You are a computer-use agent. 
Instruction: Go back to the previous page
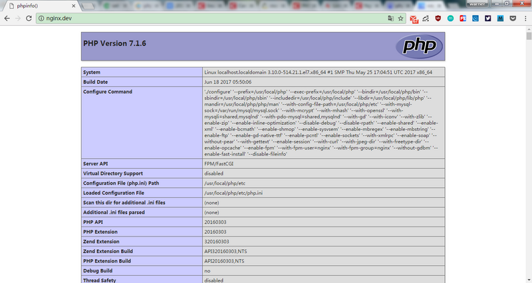coord(7,19)
